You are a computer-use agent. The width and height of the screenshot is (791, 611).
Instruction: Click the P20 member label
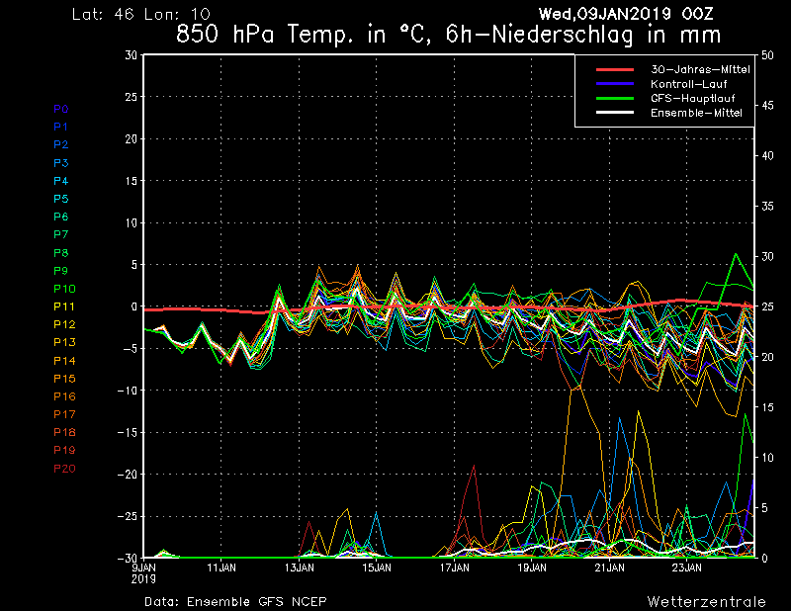click(x=64, y=469)
